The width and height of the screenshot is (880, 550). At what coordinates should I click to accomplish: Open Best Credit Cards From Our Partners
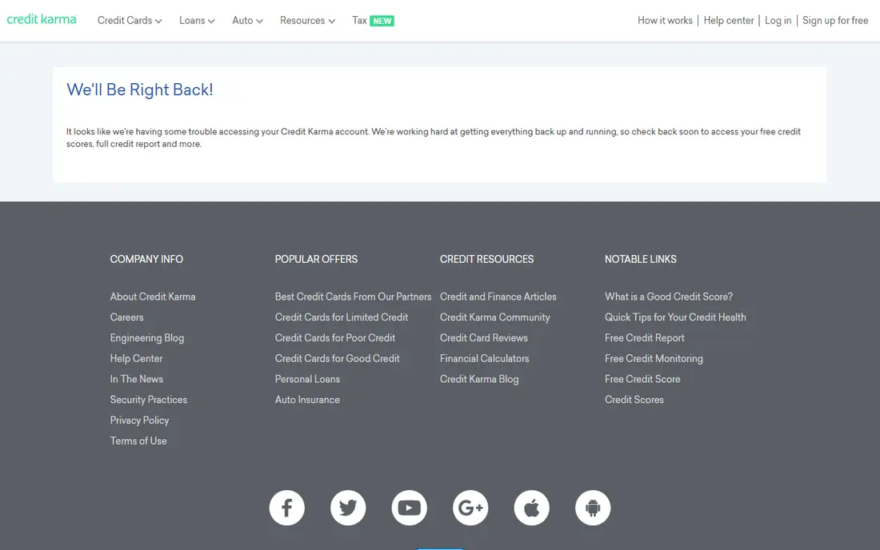353,297
